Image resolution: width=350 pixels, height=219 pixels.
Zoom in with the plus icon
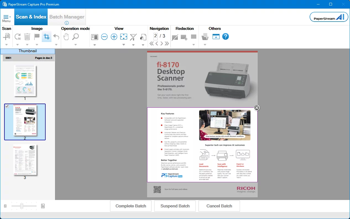coord(114,37)
